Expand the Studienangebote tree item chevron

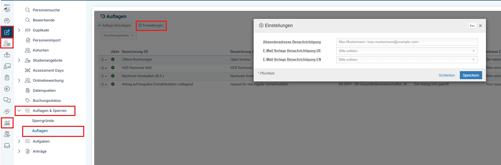pos(19,60)
